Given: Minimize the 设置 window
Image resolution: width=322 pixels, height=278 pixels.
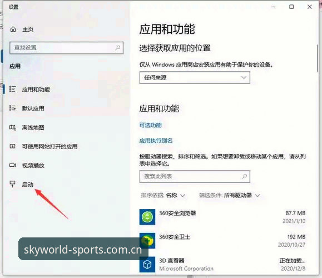Looking at the screenshot, I should [273, 7].
